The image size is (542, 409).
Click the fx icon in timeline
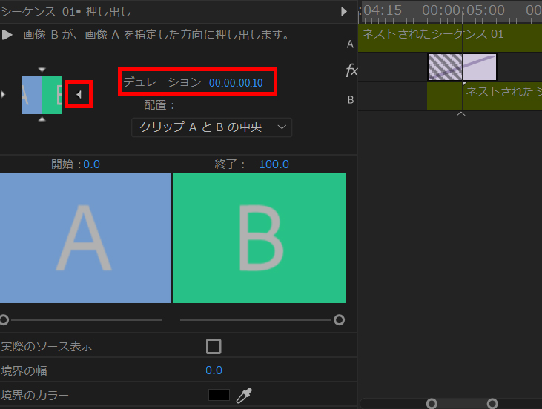click(351, 70)
